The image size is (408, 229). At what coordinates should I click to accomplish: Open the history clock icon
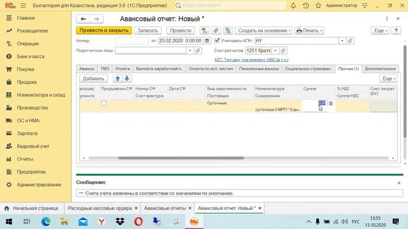[x=306, y=6]
